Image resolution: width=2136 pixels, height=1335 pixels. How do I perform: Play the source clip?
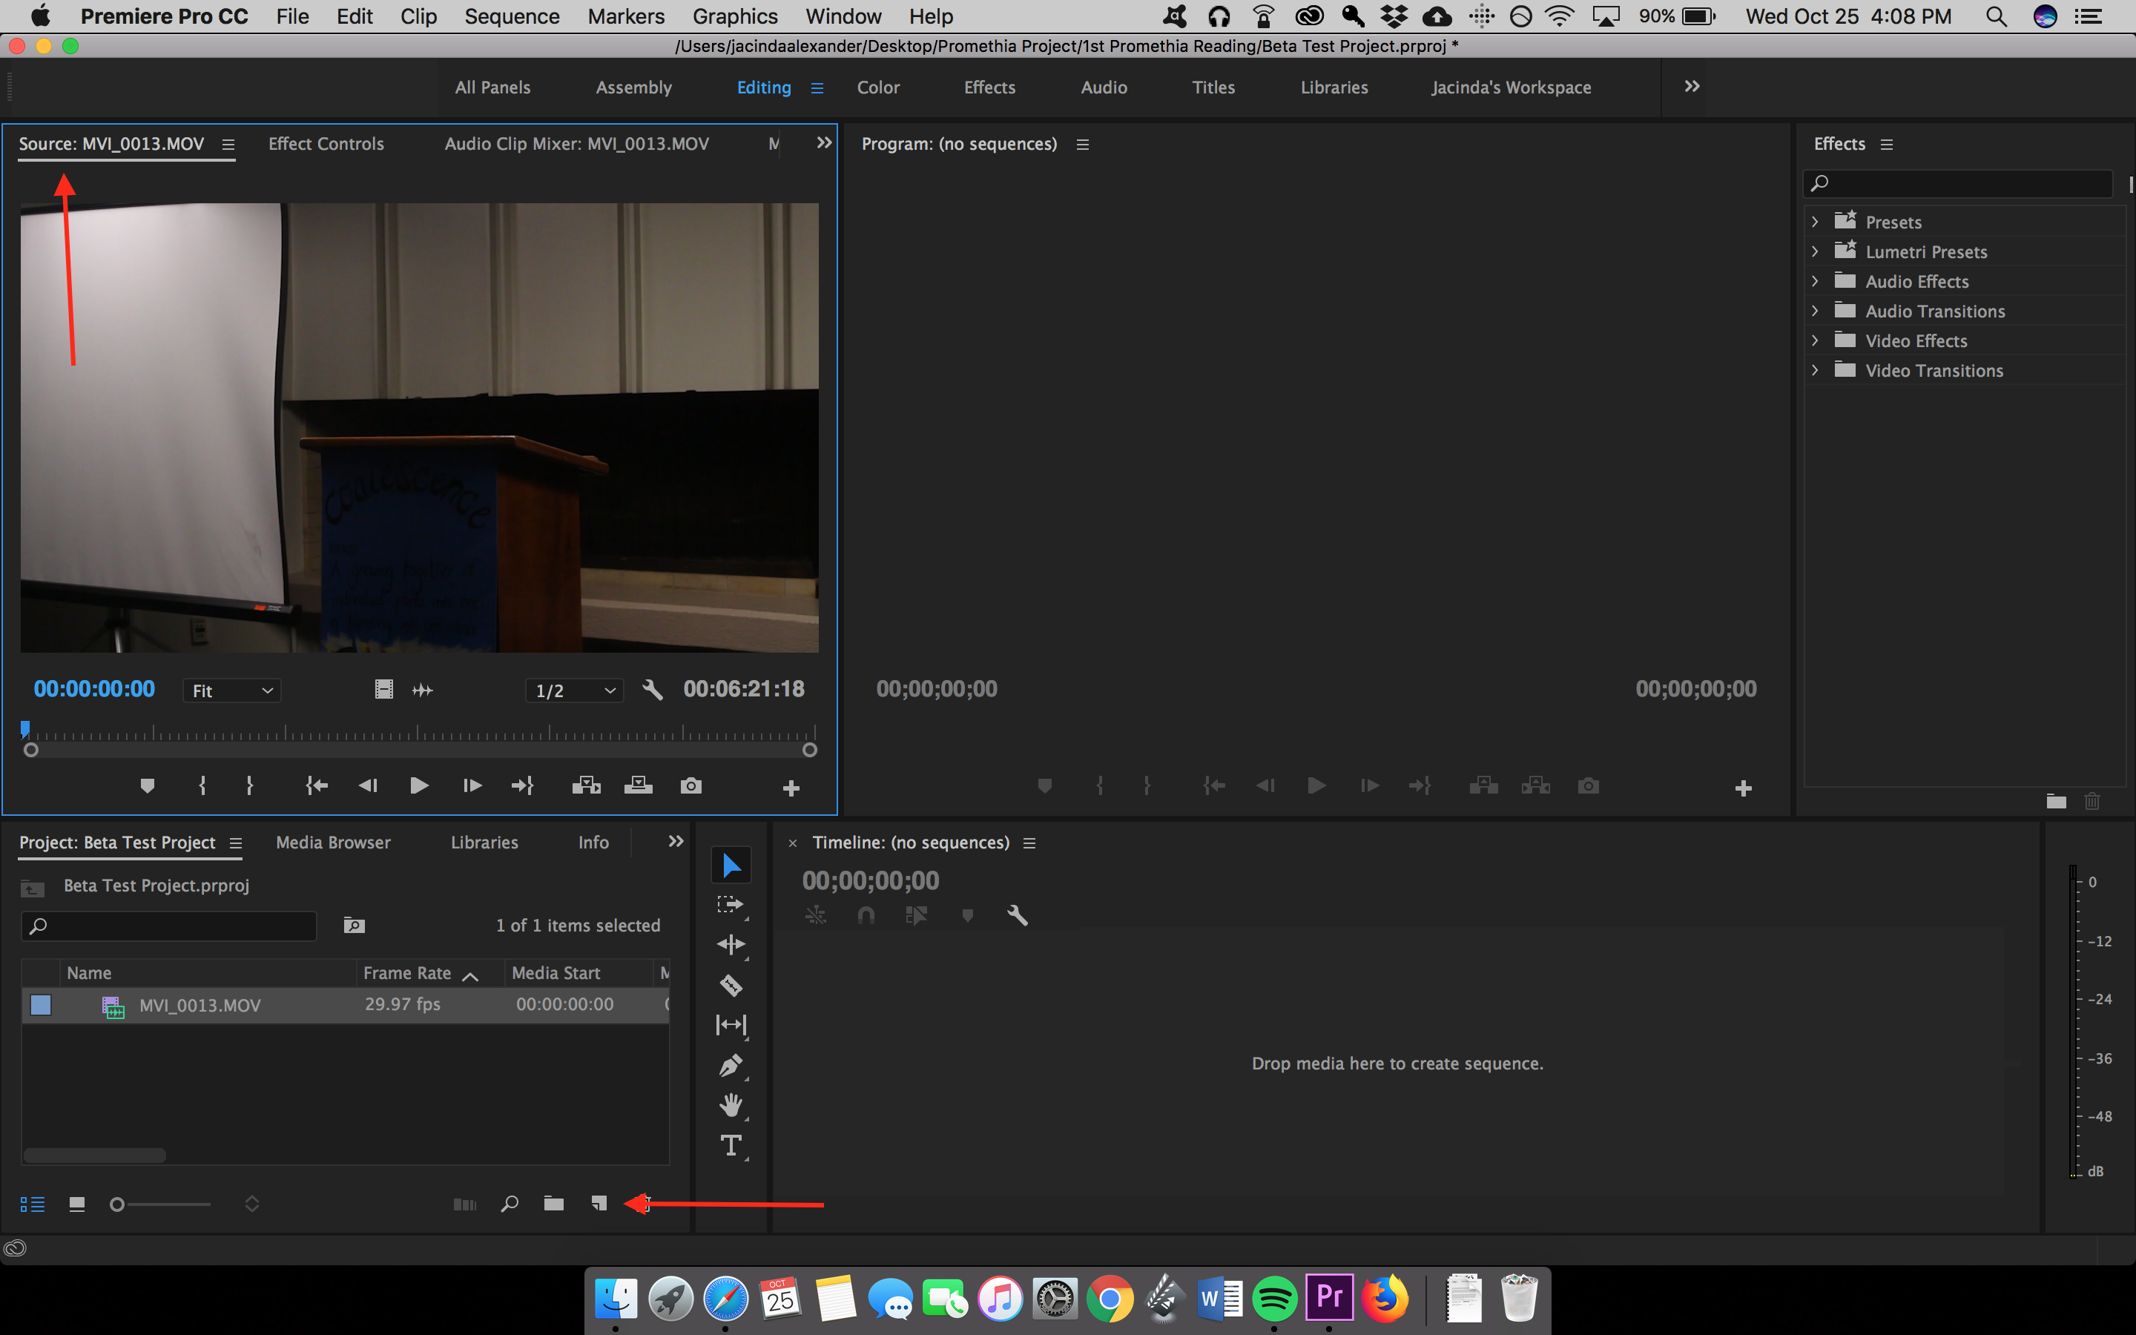click(419, 786)
